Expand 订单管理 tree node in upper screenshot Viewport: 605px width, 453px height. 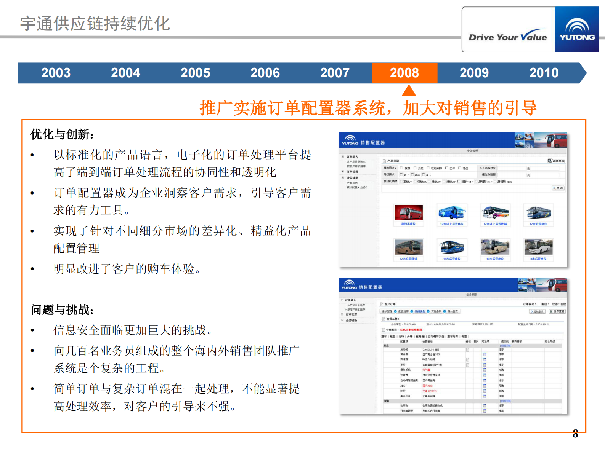pos(343,171)
